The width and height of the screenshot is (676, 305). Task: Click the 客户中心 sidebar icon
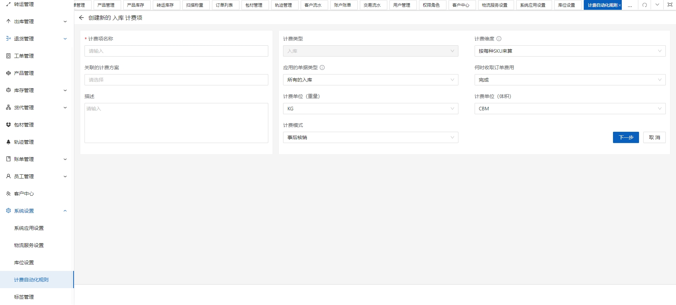(8, 193)
